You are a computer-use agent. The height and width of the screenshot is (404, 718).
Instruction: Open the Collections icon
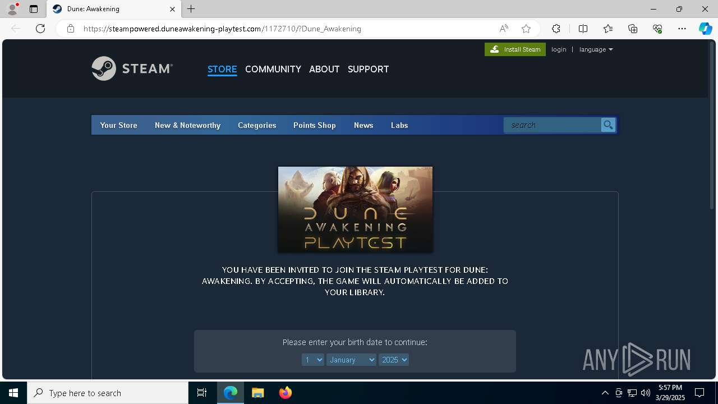pyautogui.click(x=633, y=29)
